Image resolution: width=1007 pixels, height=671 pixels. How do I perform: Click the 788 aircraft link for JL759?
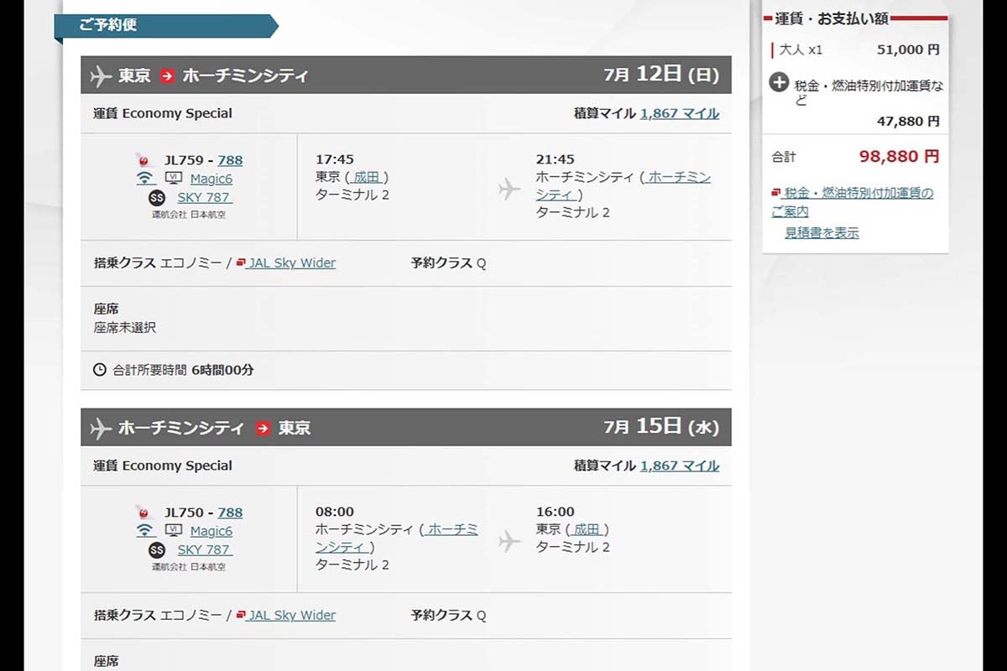230,160
